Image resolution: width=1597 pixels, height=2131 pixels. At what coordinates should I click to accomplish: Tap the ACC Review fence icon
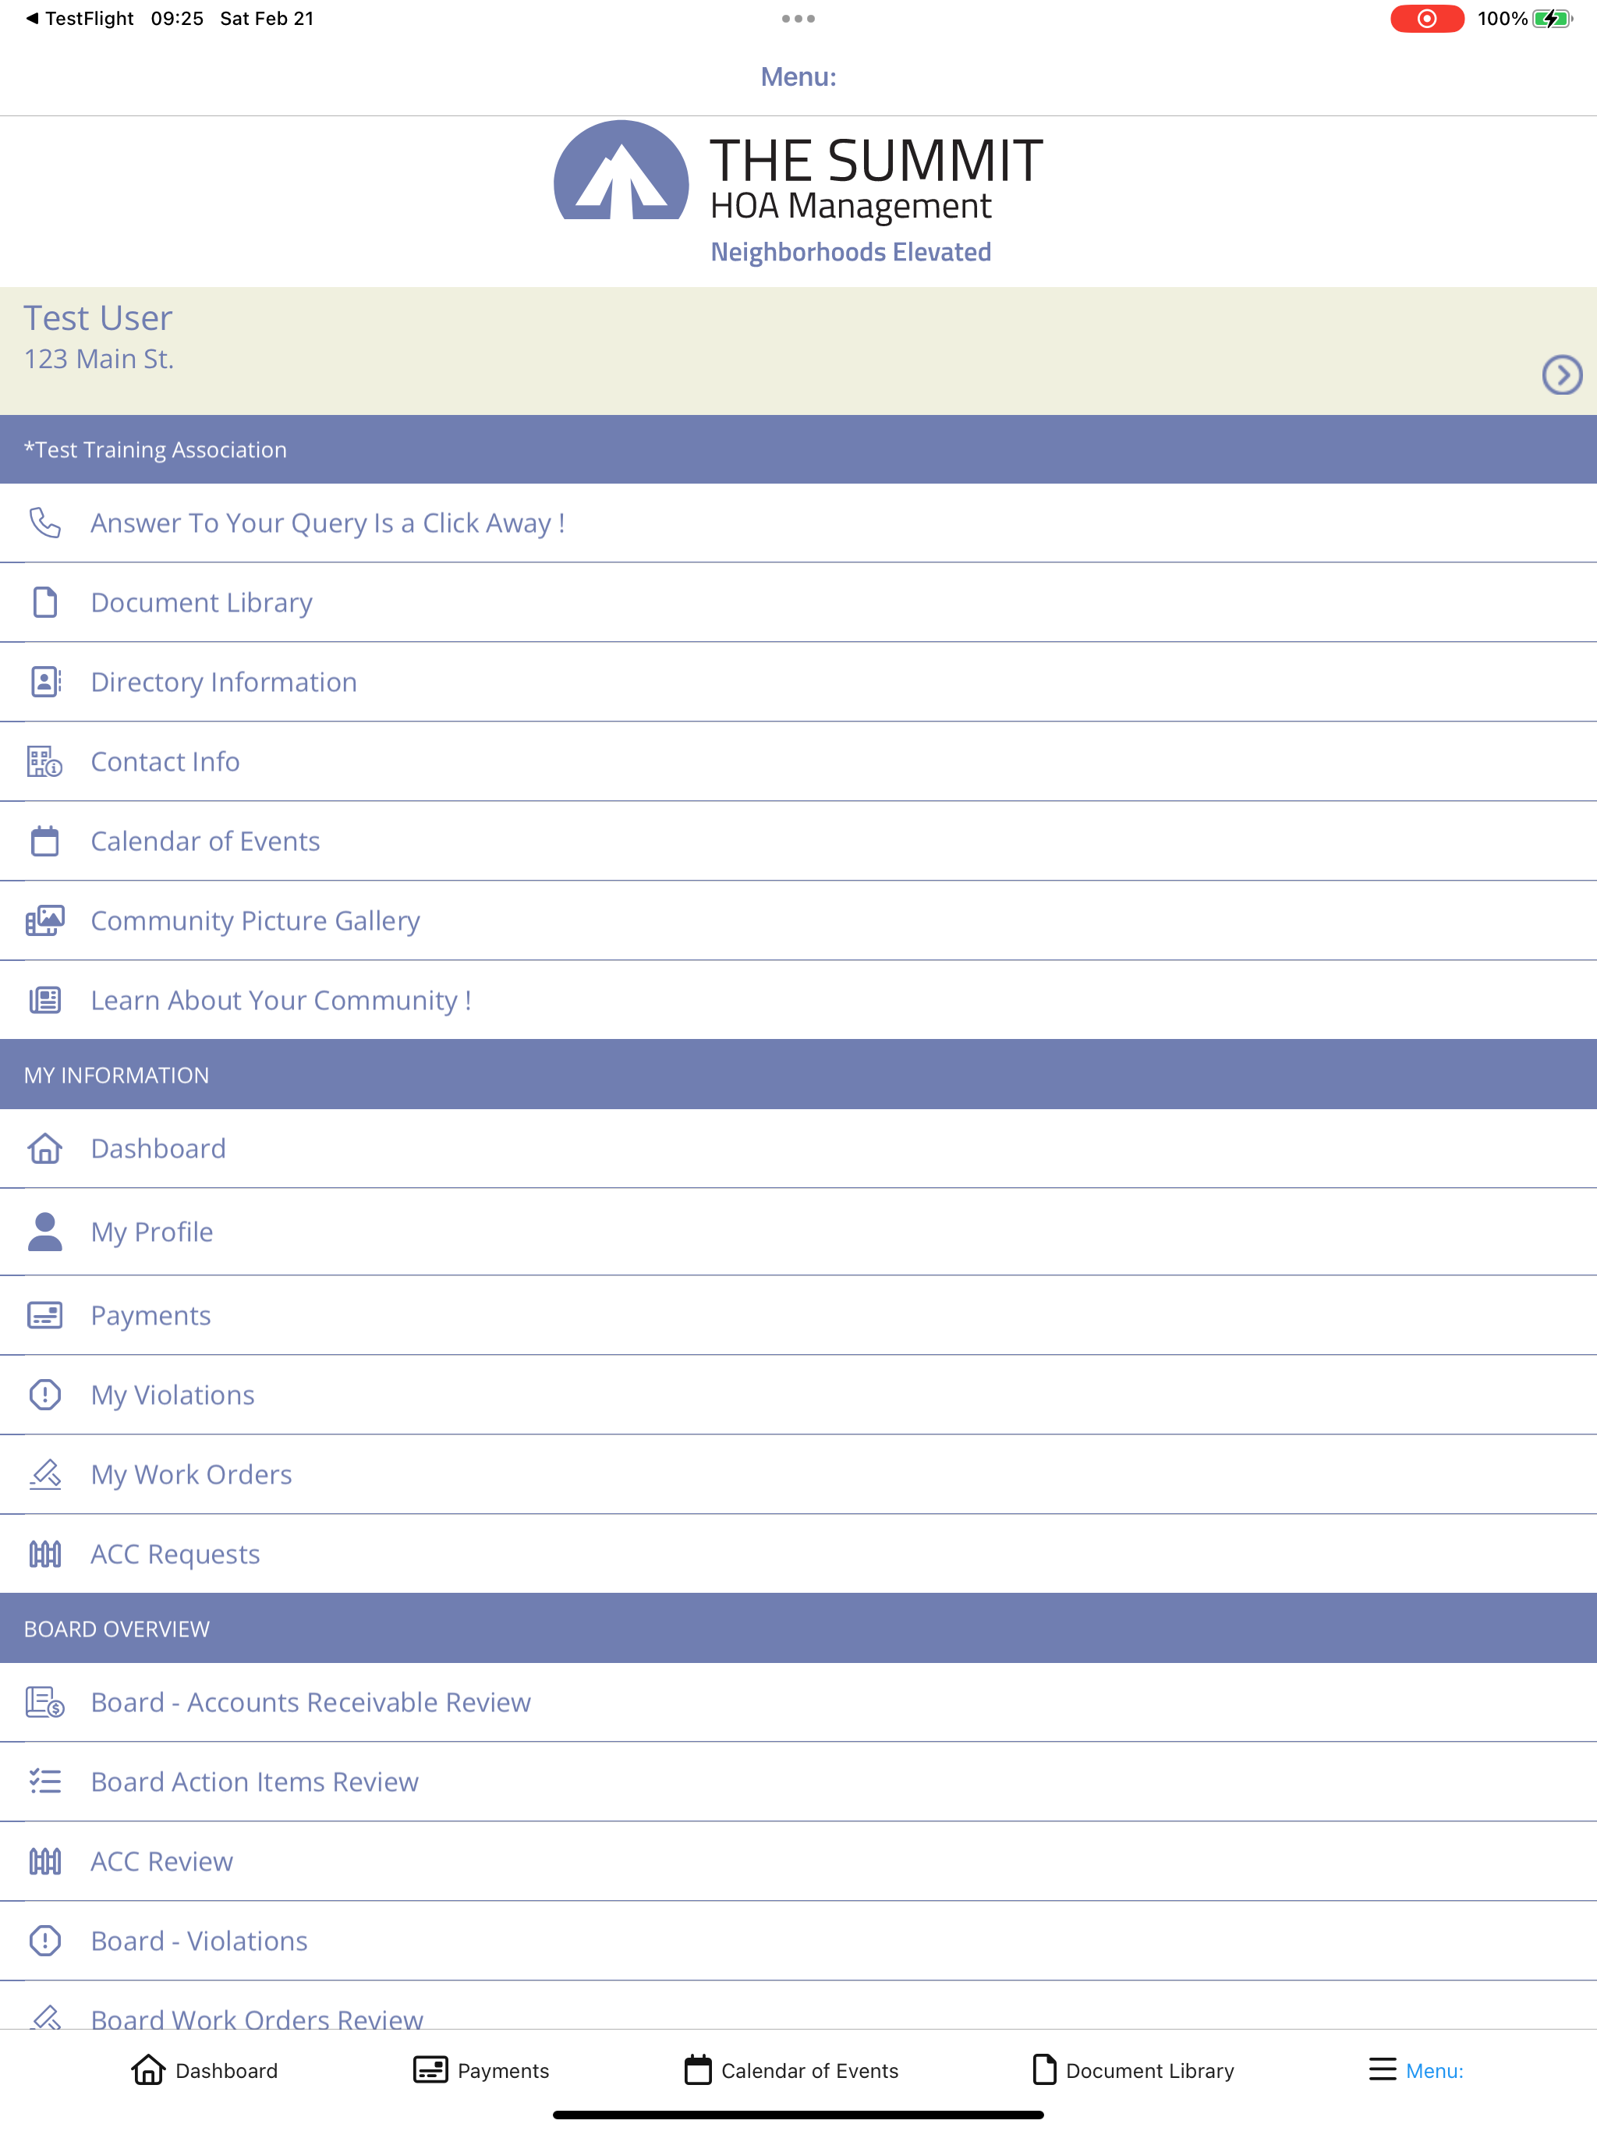coord(44,1861)
